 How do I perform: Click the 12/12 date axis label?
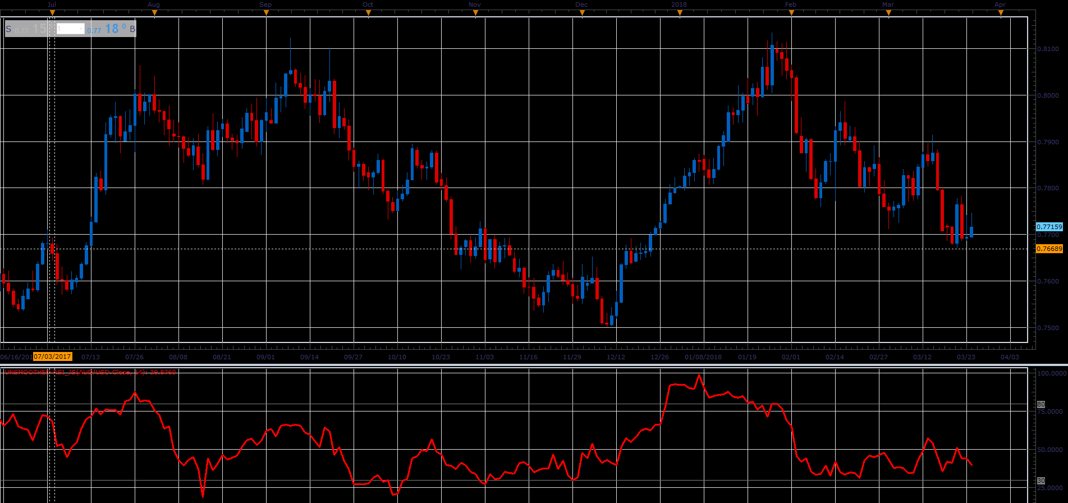point(616,357)
